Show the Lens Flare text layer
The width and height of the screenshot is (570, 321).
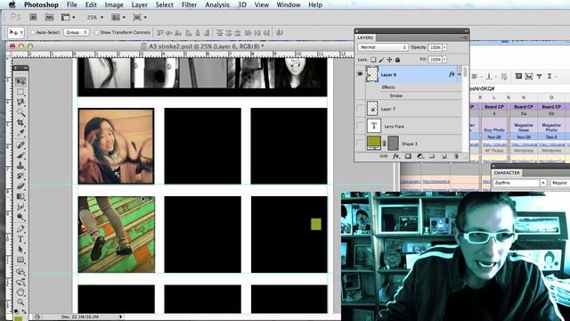[360, 126]
